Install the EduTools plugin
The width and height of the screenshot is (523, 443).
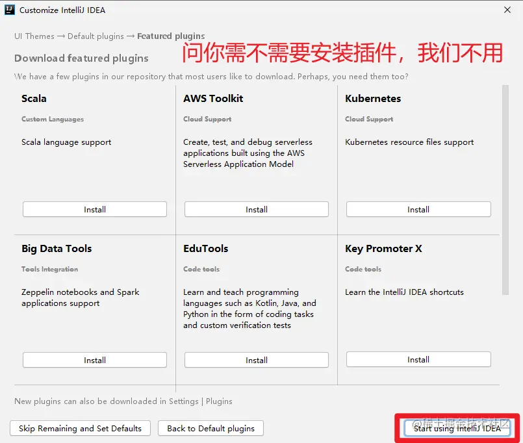point(257,360)
